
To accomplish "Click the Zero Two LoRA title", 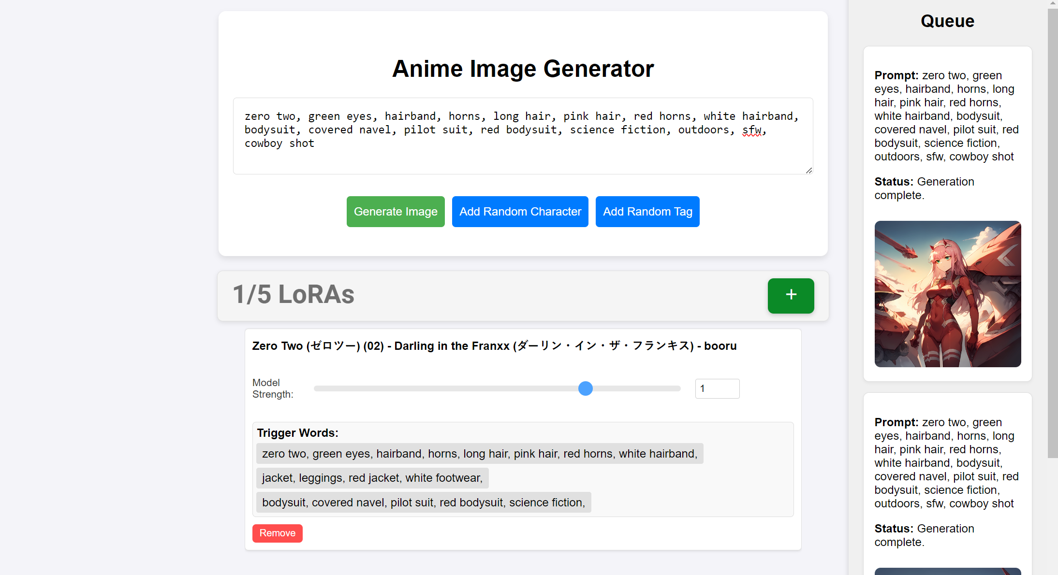I will point(494,346).
